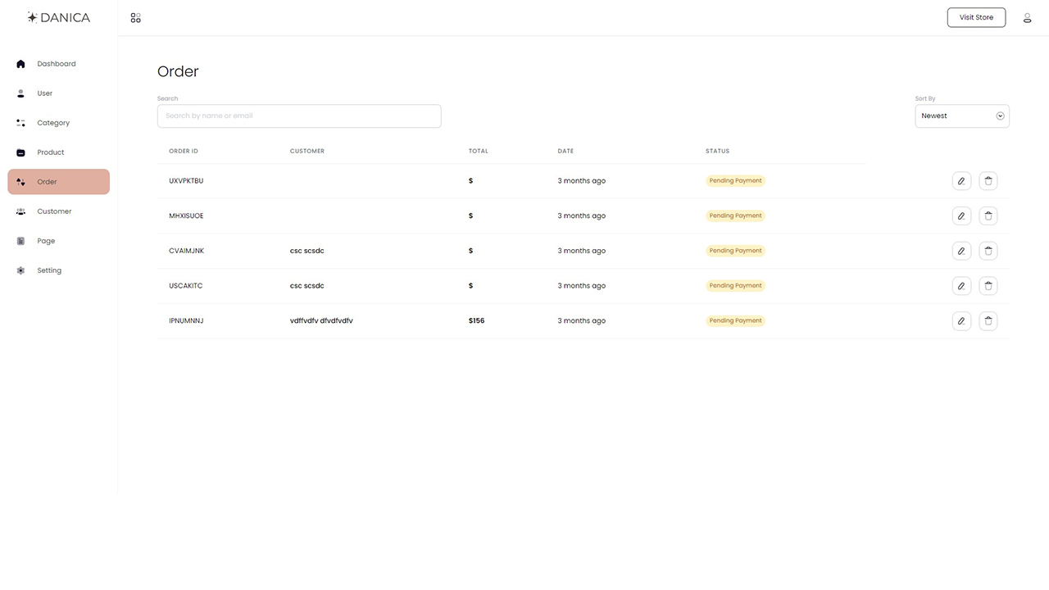
Task: Click order ID MHXISUOE
Action: [x=186, y=216]
